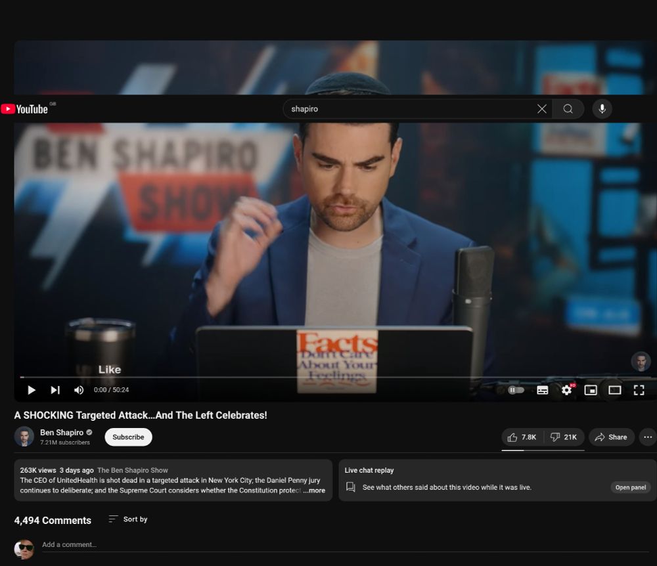Dislike the video with thumbs down 21K
The height and width of the screenshot is (566, 657).
(564, 437)
